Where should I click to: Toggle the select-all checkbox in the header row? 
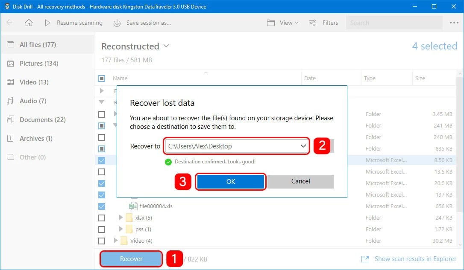pyautogui.click(x=102, y=78)
